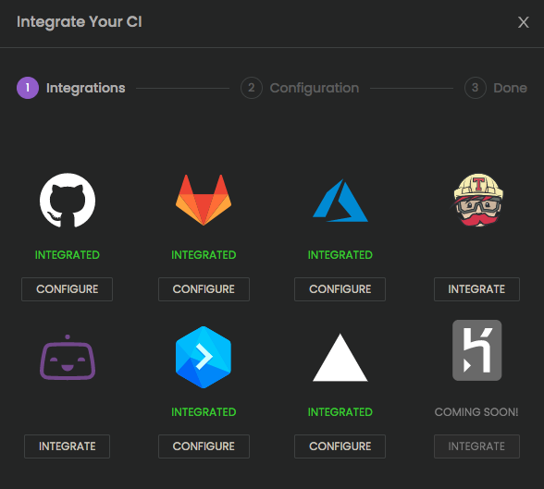Click the Travis CI mascot icon
Screen dimensions: 544x489
477,200
